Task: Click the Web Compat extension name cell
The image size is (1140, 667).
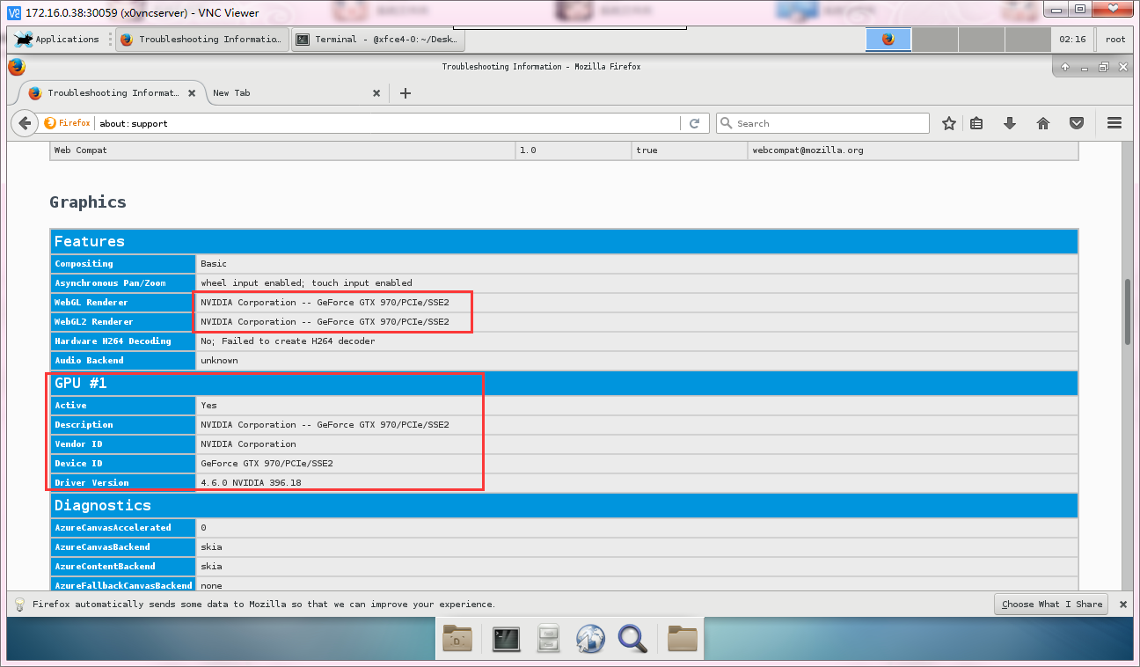Action: [x=281, y=150]
